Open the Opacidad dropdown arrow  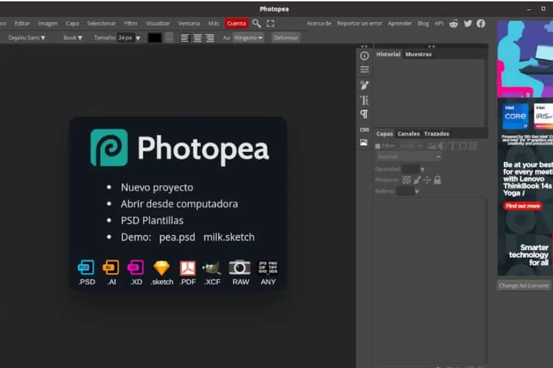[422, 169]
